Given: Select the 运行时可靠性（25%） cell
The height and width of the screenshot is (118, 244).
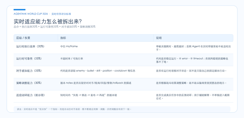Looking at the screenshot, I should point(29,59).
